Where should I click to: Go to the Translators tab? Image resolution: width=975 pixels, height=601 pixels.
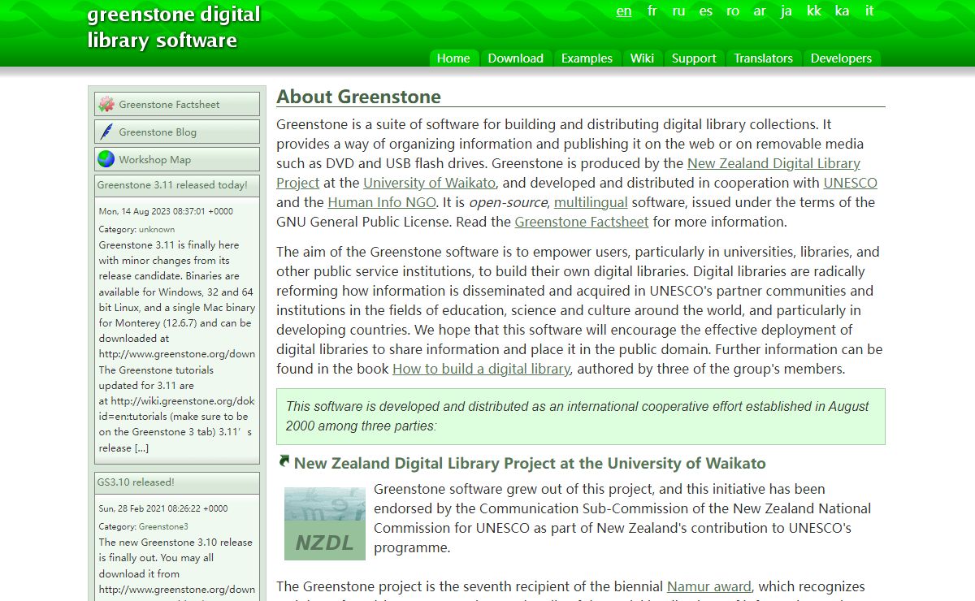764,58
